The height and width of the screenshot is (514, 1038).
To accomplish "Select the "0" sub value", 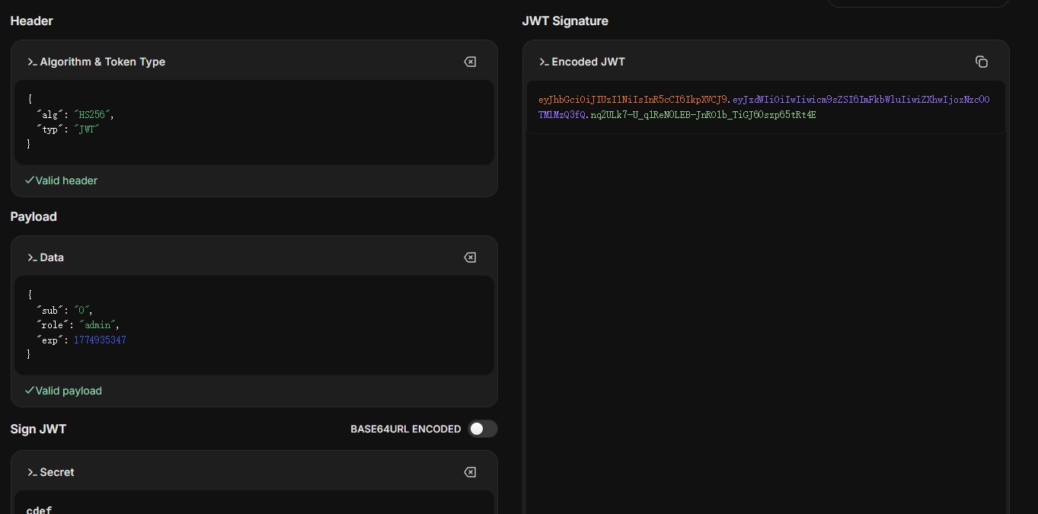I will click(x=81, y=311).
